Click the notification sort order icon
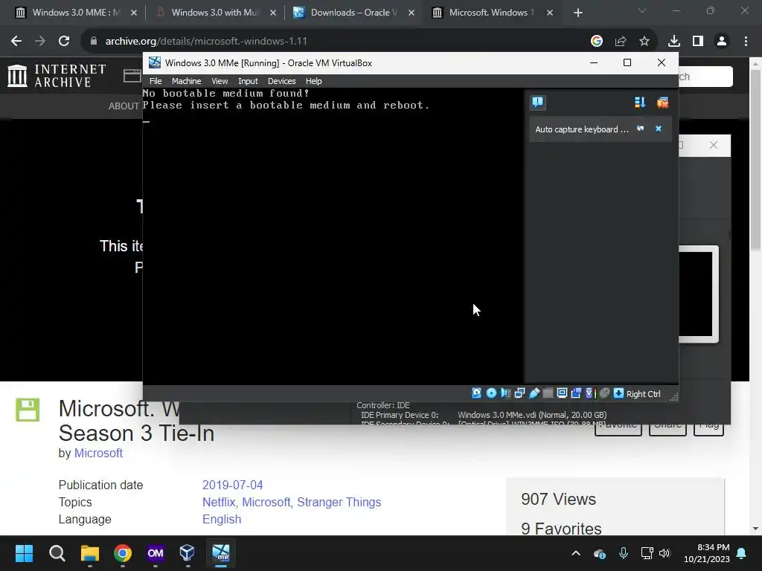The width and height of the screenshot is (762, 571). pos(639,103)
